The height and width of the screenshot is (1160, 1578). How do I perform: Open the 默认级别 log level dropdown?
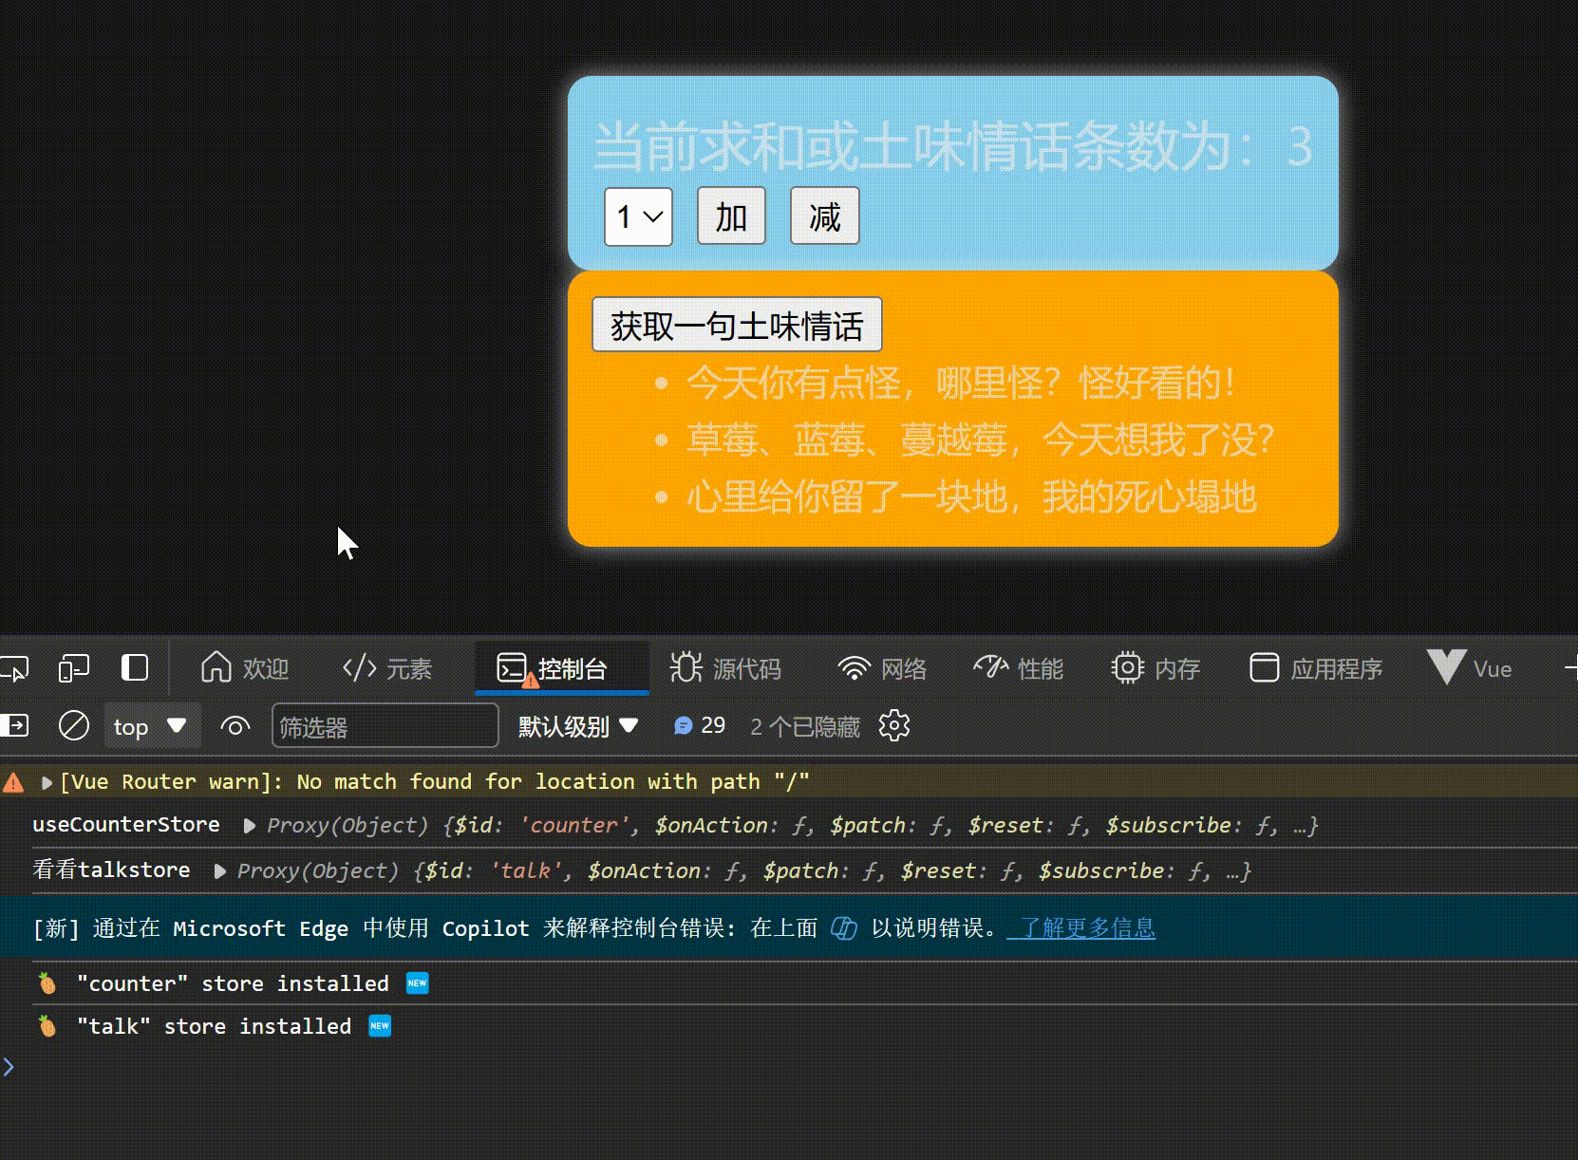click(577, 726)
